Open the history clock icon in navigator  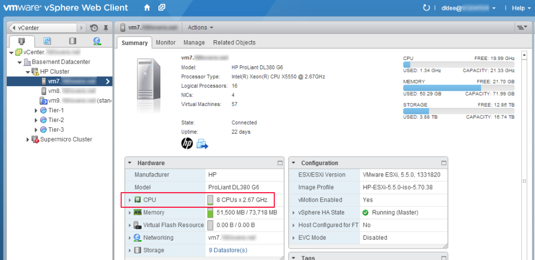[94, 28]
